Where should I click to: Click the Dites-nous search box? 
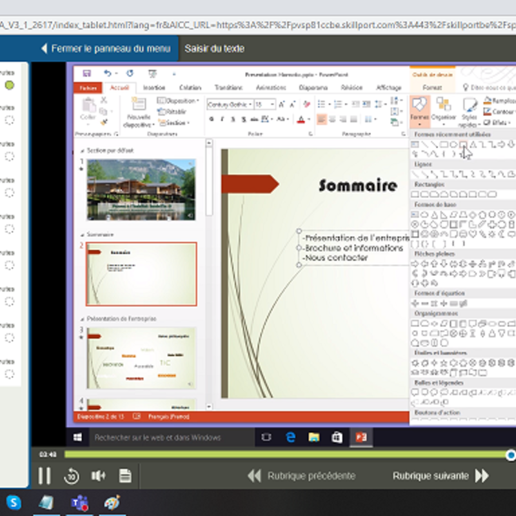[489, 88]
